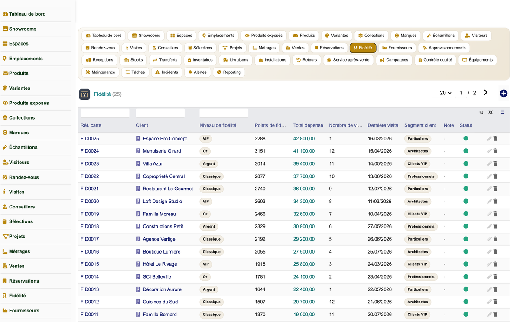Click the filter field above Réf. carte
This screenshot has height=322, width=520.
coord(105,113)
